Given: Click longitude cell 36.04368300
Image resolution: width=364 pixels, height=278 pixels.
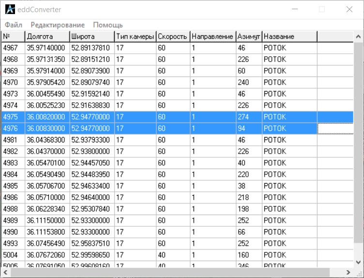Looking at the screenshot, I should click(47, 140).
